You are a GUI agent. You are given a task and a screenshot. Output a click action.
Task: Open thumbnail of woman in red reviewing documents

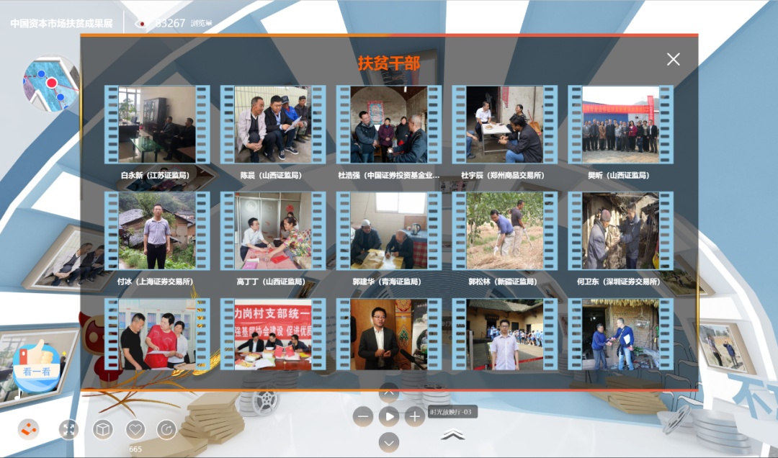click(157, 334)
